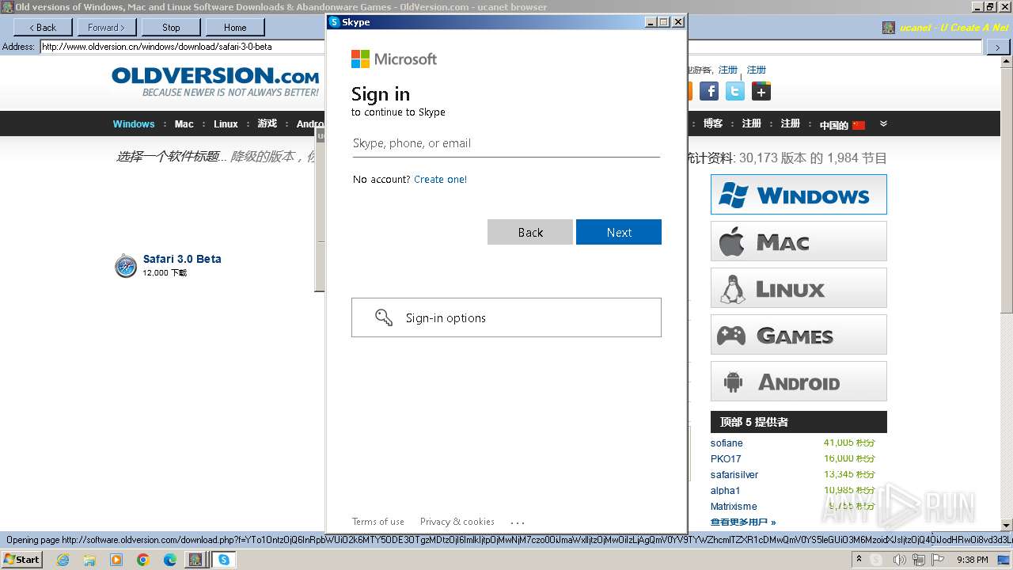This screenshot has height=570, width=1013.
Task: Open the three-dots more options in Skype footer
Action: click(x=518, y=522)
